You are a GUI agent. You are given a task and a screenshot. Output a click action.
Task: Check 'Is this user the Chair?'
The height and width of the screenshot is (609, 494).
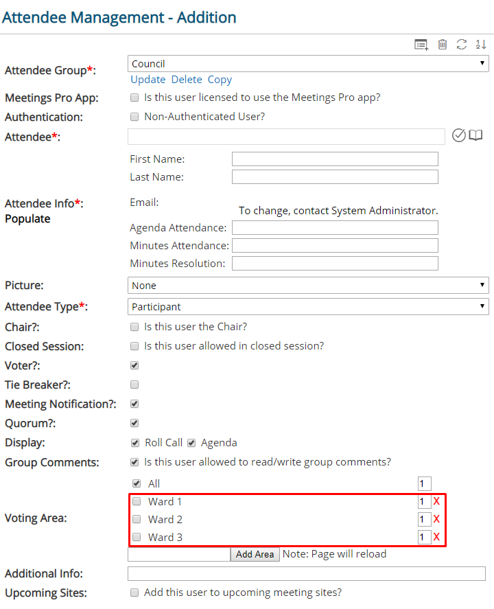click(x=134, y=327)
